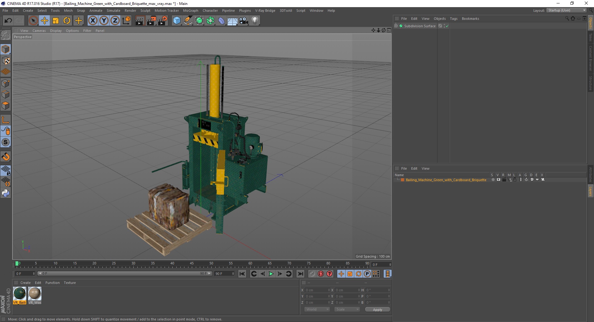Image resolution: width=594 pixels, height=322 pixels.
Task: Open the Simulate menu
Action: 114,11
